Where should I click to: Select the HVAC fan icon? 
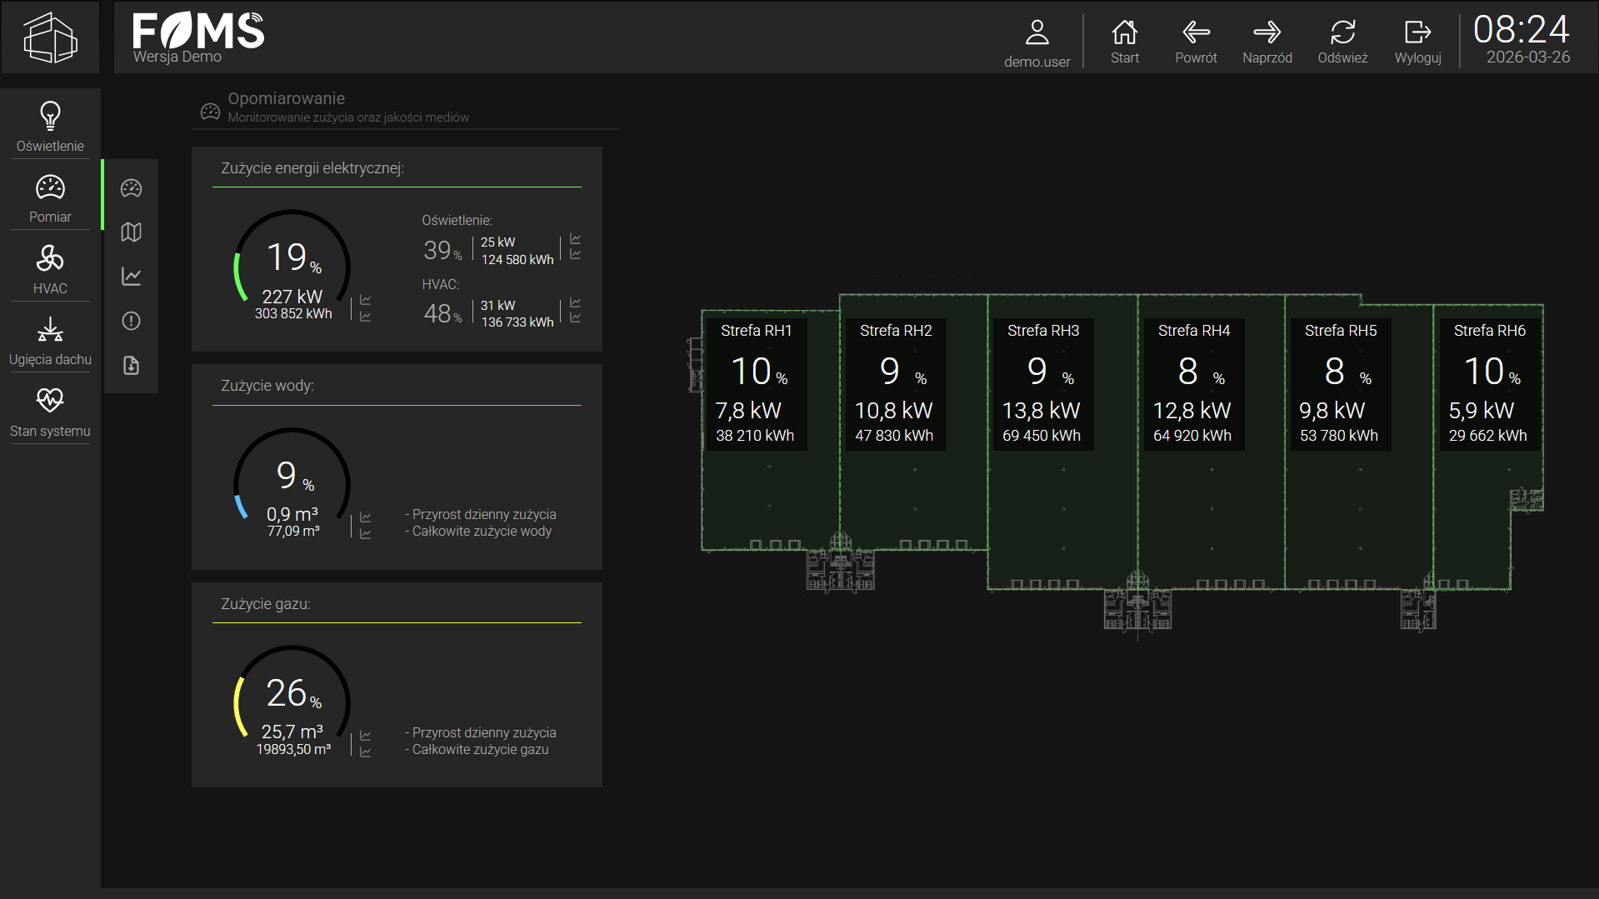coord(50,260)
